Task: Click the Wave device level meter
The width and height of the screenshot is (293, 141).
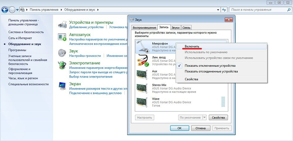Action: (x=224, y=102)
